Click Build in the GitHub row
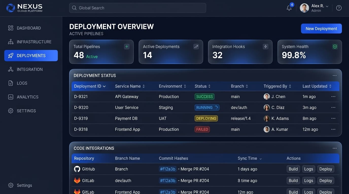The width and height of the screenshot is (349, 194). tap(293, 169)
